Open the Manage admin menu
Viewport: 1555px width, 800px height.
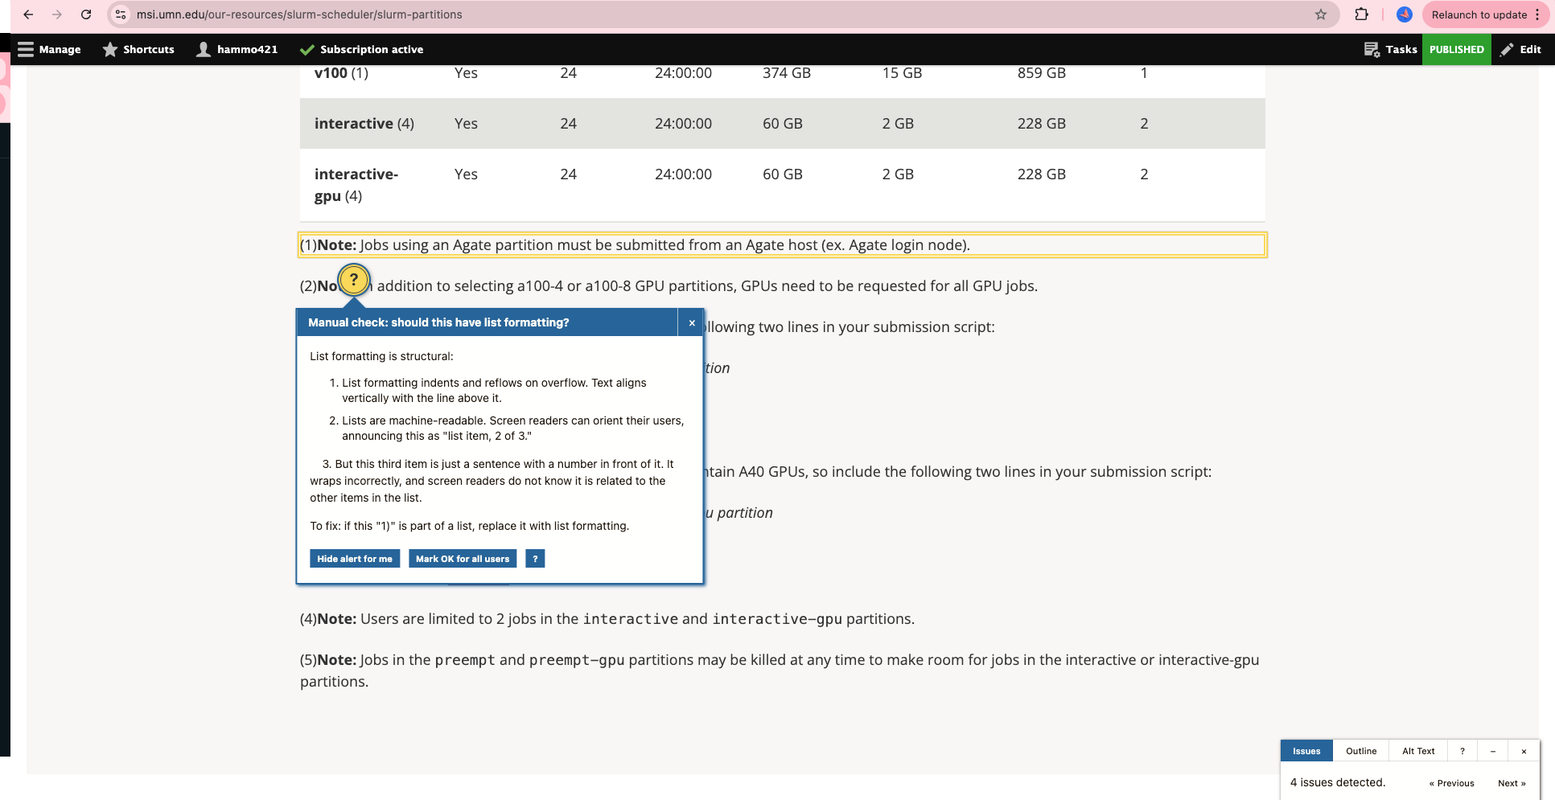50,49
